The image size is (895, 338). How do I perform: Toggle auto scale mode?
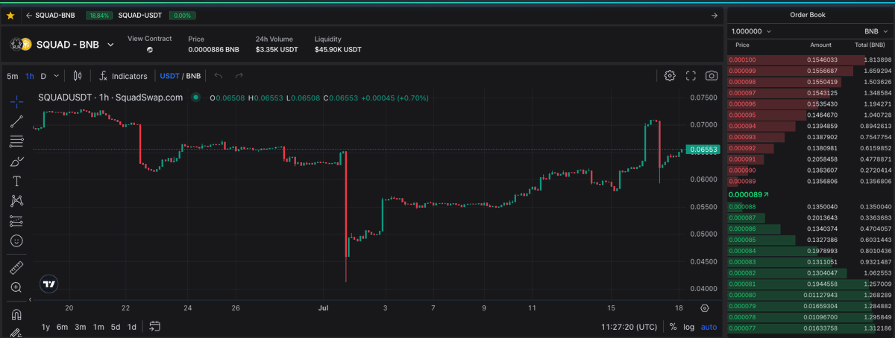pos(709,327)
